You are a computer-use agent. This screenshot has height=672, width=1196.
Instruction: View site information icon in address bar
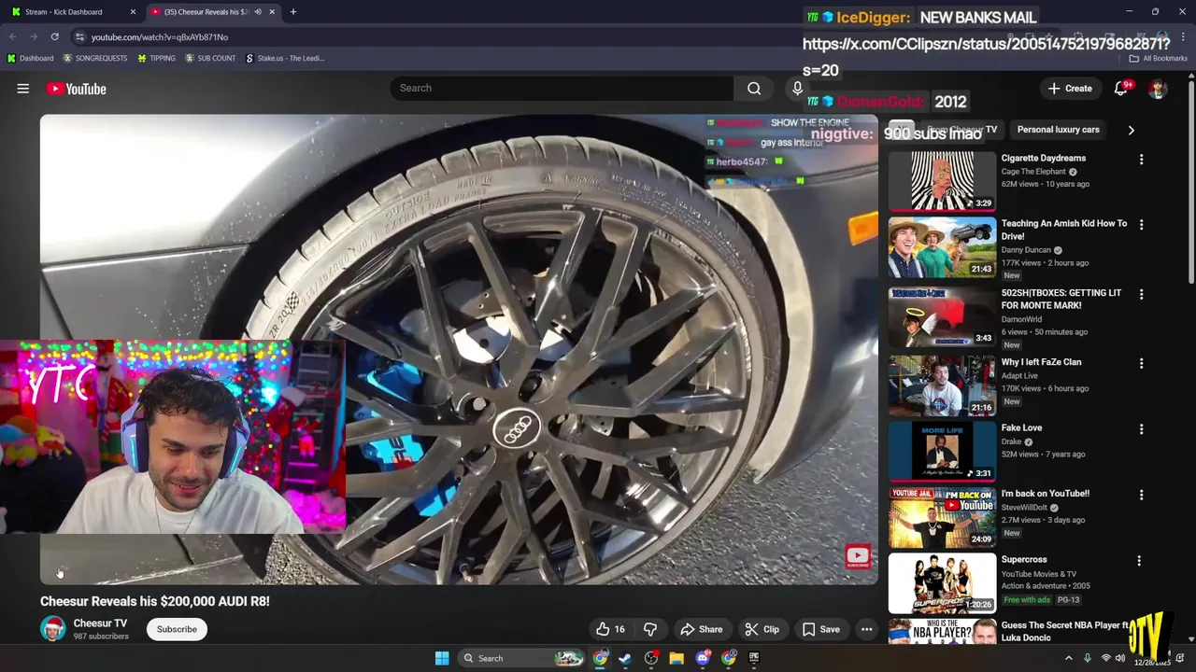click(79, 36)
